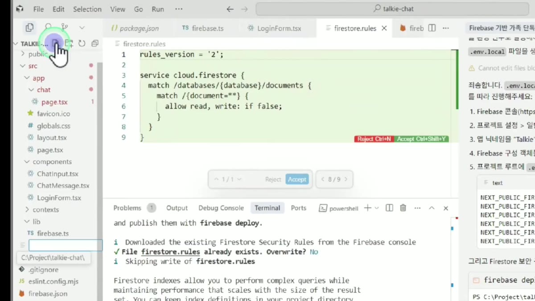Open Explorer view in activity bar
The width and height of the screenshot is (535, 301).
(29, 28)
